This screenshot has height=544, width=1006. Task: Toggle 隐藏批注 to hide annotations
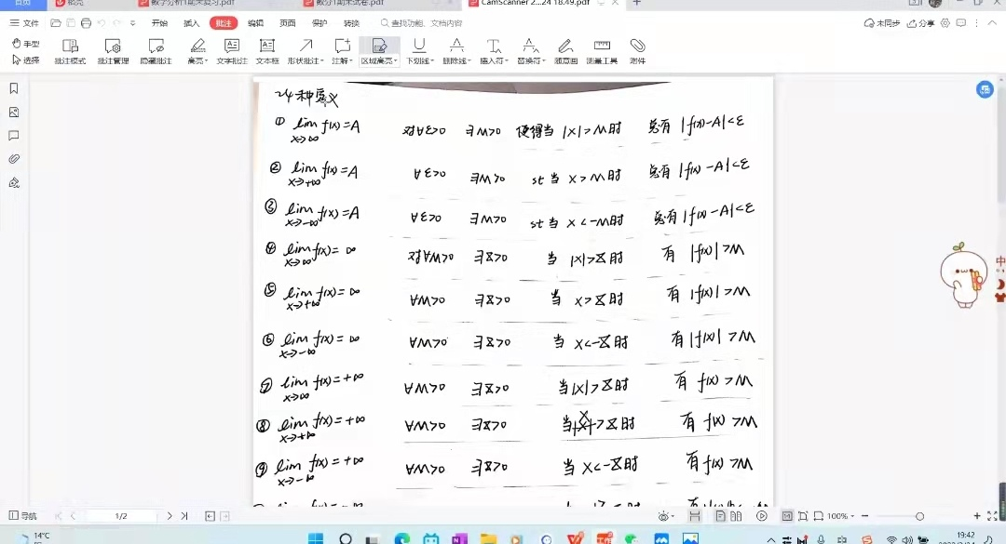[x=156, y=50]
